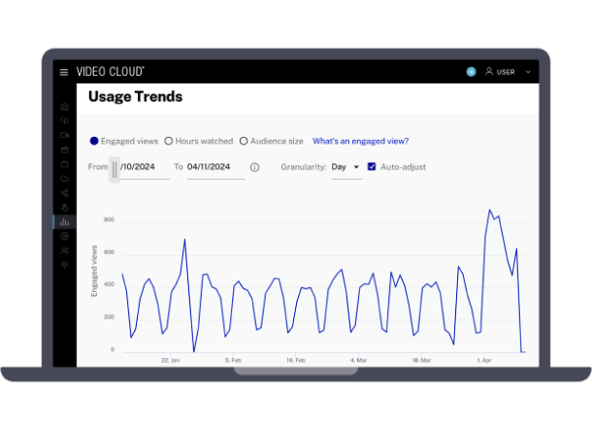Click the peak near 1. Apr on chart
592x430 pixels.
coord(490,210)
